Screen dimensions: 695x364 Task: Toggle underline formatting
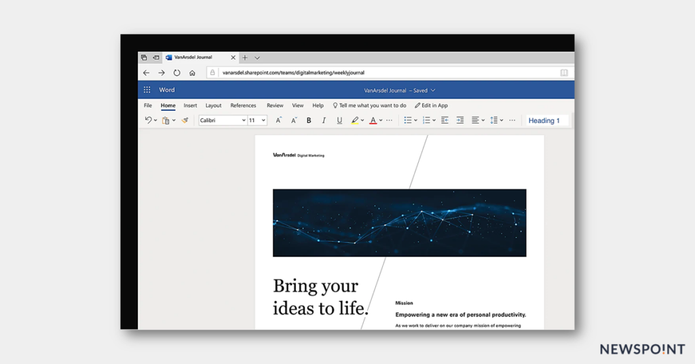click(x=339, y=120)
